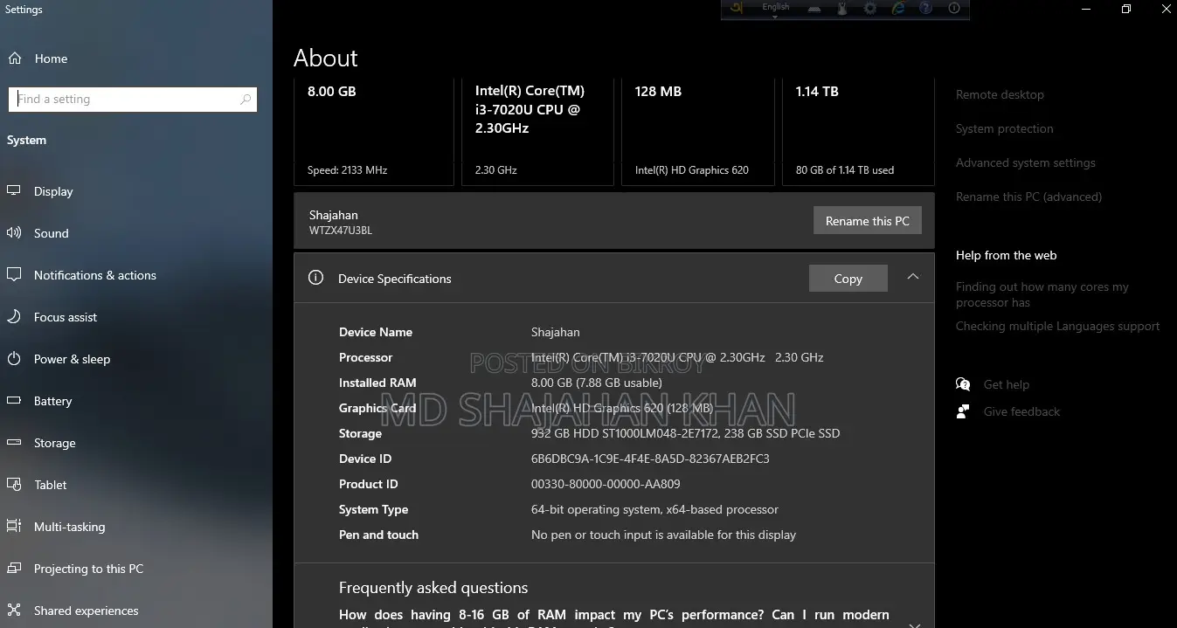The width and height of the screenshot is (1177, 628).
Task: Open Remote desktop link
Action: coord(1000,94)
